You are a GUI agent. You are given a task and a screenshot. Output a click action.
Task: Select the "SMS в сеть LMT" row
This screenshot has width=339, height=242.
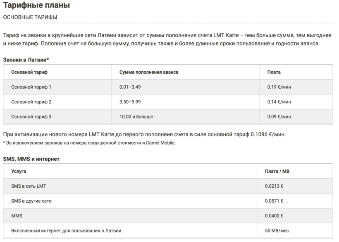(x=29, y=186)
